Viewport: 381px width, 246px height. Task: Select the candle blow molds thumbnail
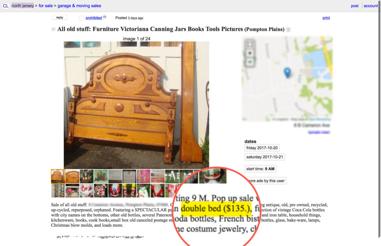pyautogui.click(x=129, y=190)
